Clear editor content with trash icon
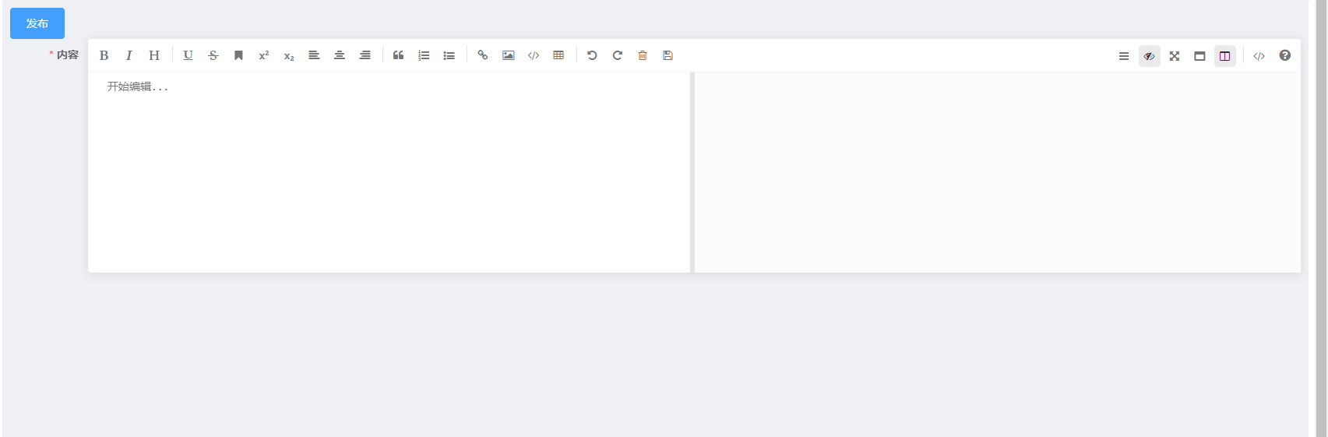 (643, 55)
